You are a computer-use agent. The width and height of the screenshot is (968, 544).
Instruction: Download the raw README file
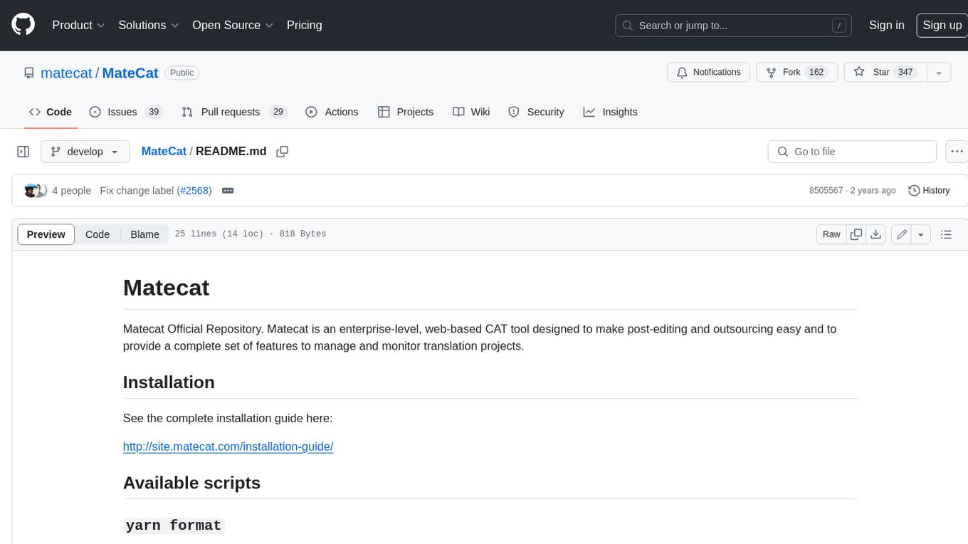tap(876, 234)
